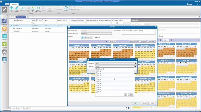Screen dimensions: 201x112
Task: Click the filter funnel icon on Control-M Server column
Action: tap(42, 20)
